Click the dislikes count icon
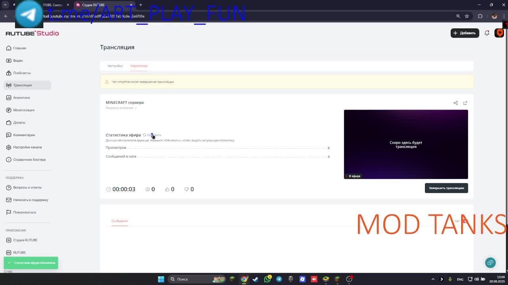This screenshot has height=285, width=508. (x=187, y=189)
